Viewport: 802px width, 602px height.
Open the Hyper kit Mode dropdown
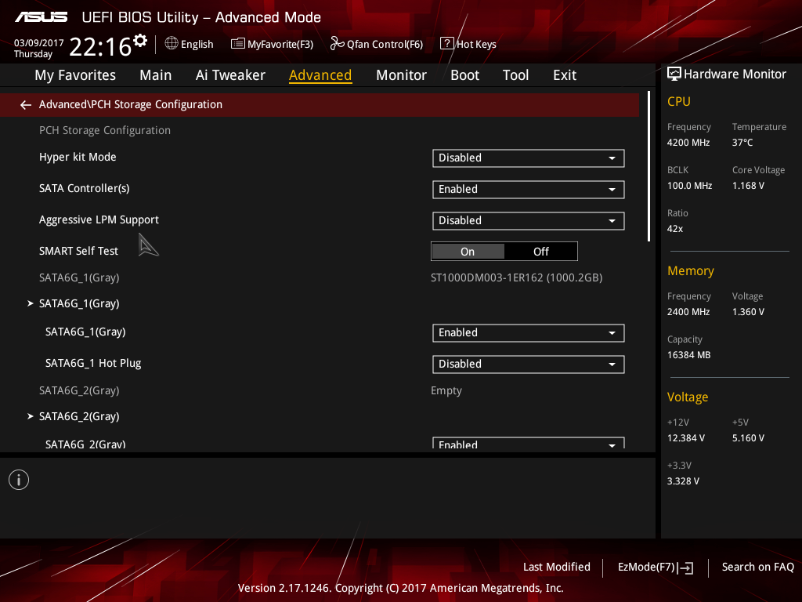click(x=529, y=158)
